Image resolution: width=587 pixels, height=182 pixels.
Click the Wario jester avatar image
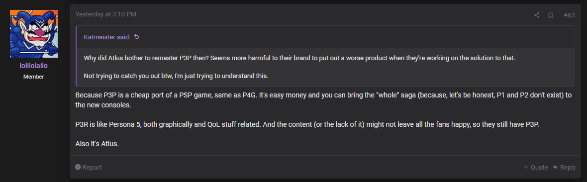34,34
